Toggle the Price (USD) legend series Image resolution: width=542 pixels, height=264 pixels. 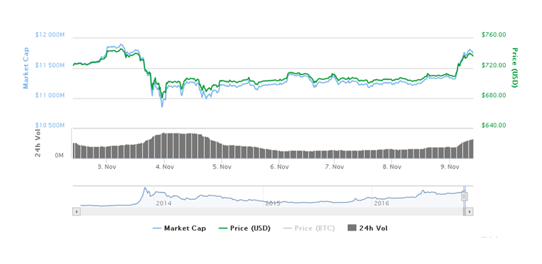point(244,228)
